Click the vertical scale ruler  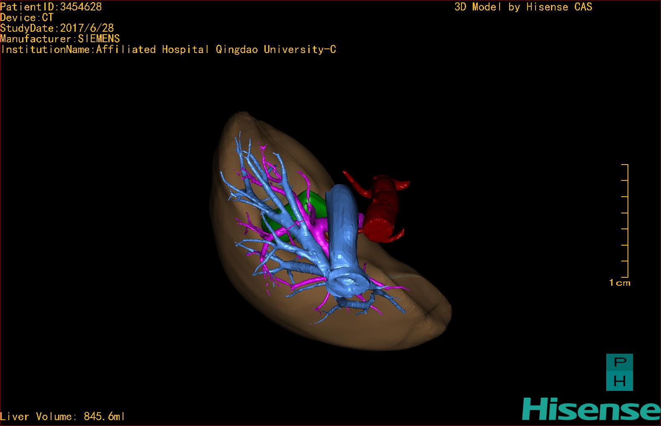625,221
